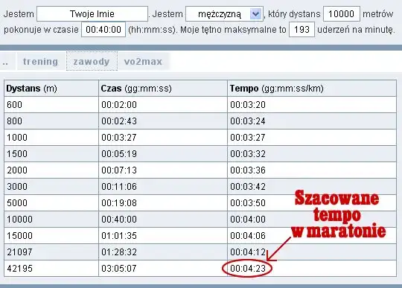Viewport: 402px width, 288px height.
Task: Select the 1500 distance cell
Action: pos(51,154)
